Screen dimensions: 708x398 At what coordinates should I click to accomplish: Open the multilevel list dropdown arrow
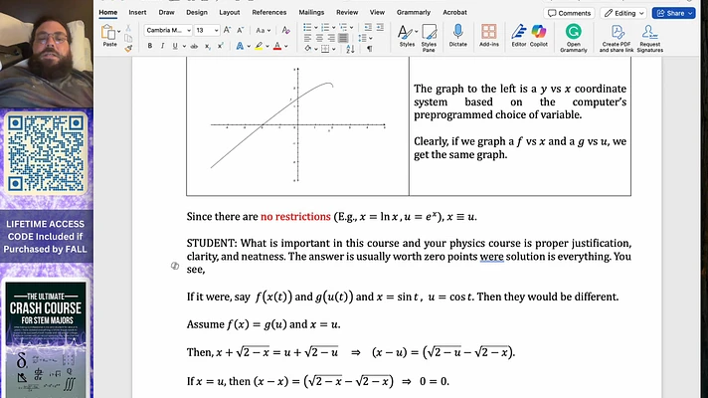[351, 28]
